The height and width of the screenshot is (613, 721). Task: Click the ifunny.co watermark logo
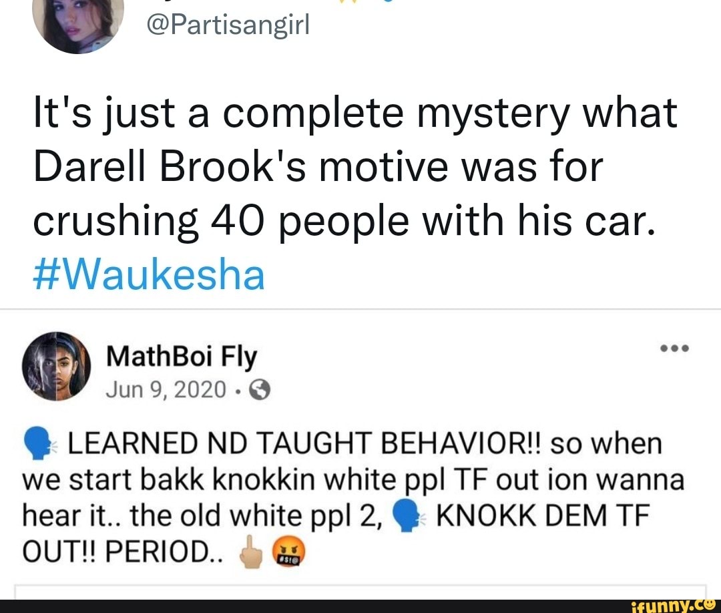(674, 605)
